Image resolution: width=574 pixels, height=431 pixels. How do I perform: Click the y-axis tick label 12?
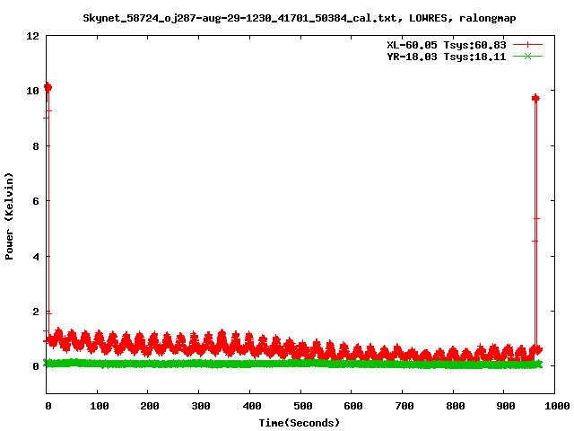coord(32,36)
